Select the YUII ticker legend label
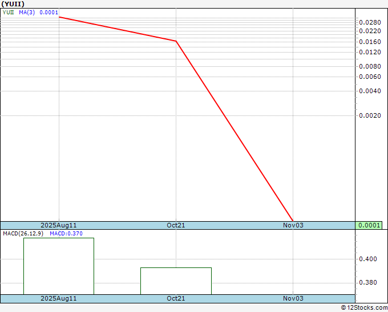The image size is (388, 312). pyautogui.click(x=8, y=13)
